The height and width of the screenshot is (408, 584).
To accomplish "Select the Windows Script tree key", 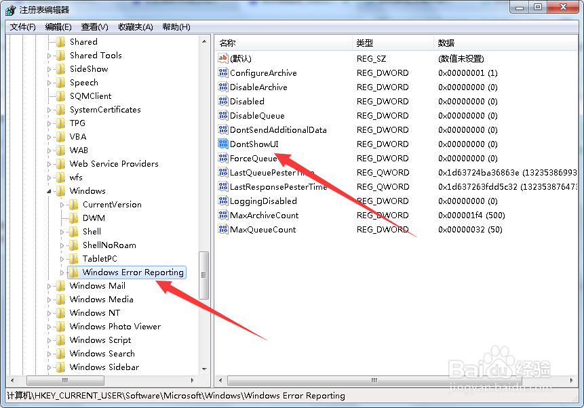I will tap(100, 340).
